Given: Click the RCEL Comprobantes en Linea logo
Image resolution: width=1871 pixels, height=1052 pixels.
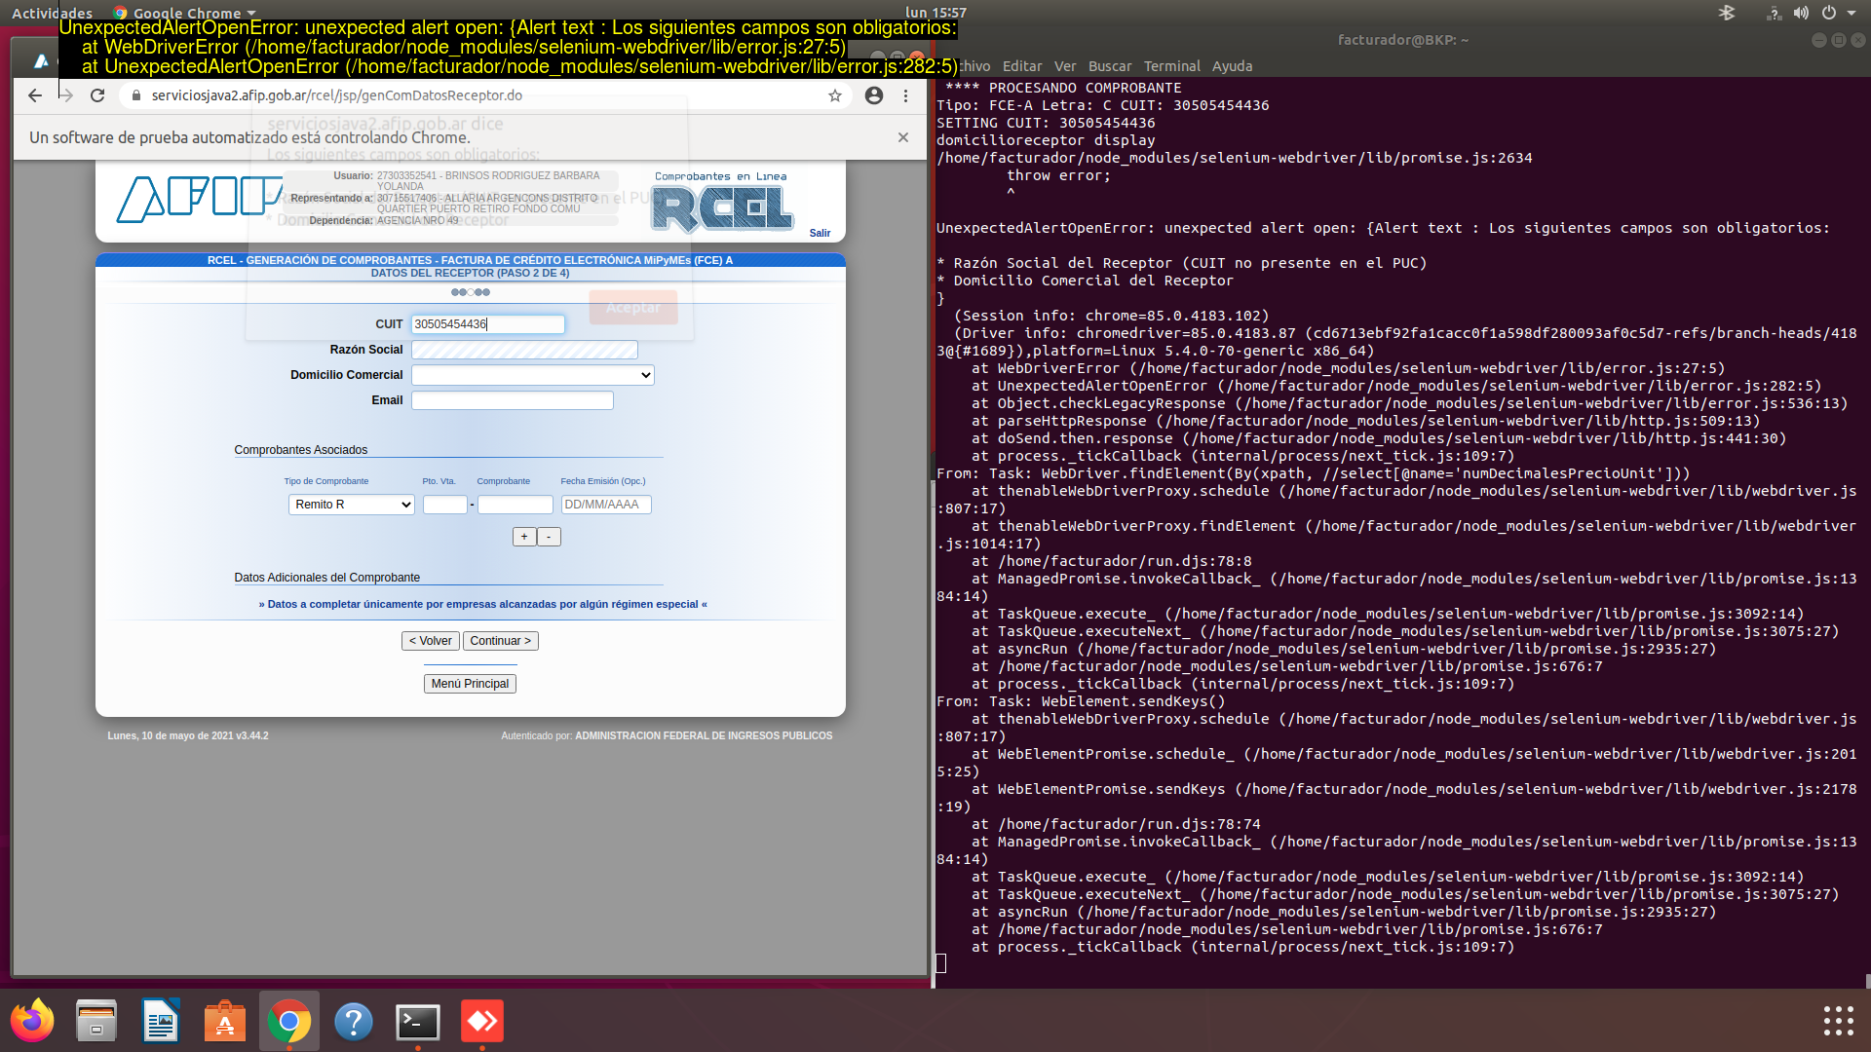Looking at the screenshot, I should pos(721,204).
